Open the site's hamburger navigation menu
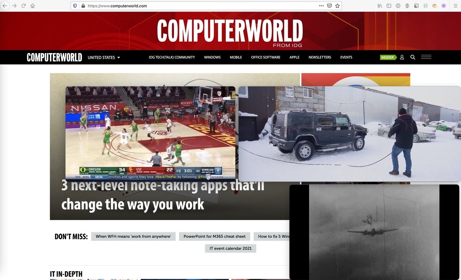This screenshot has width=461, height=280. [426, 57]
